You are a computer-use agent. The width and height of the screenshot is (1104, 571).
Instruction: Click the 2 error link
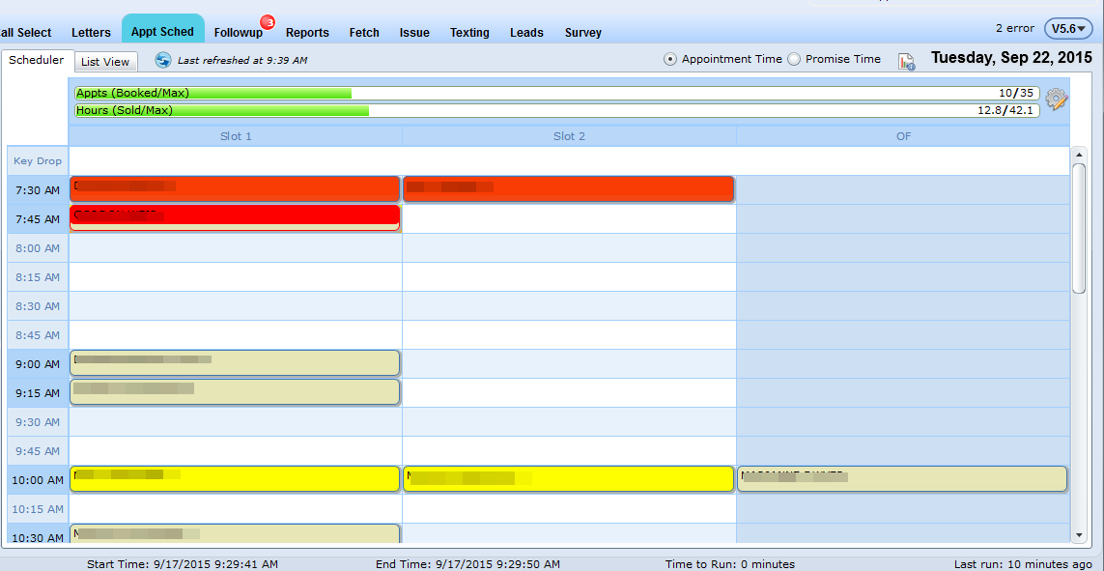(x=1014, y=29)
